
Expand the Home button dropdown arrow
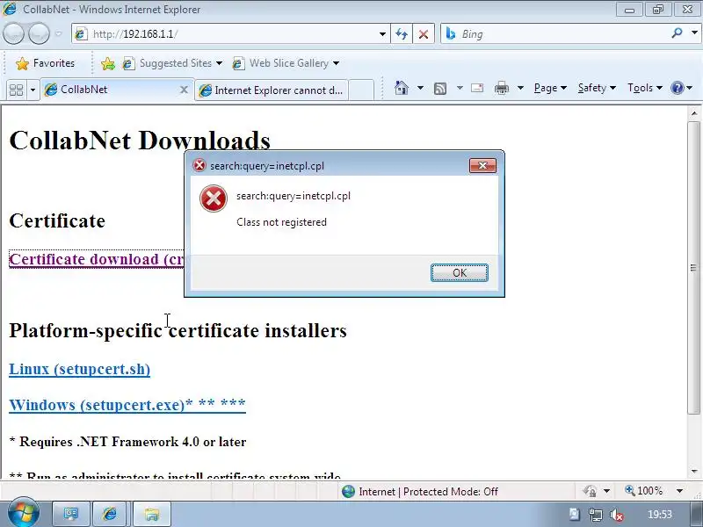(x=420, y=88)
